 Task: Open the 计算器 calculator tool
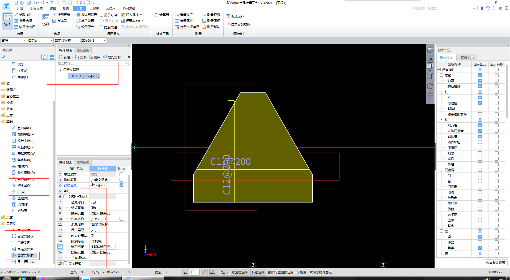(x=162, y=15)
